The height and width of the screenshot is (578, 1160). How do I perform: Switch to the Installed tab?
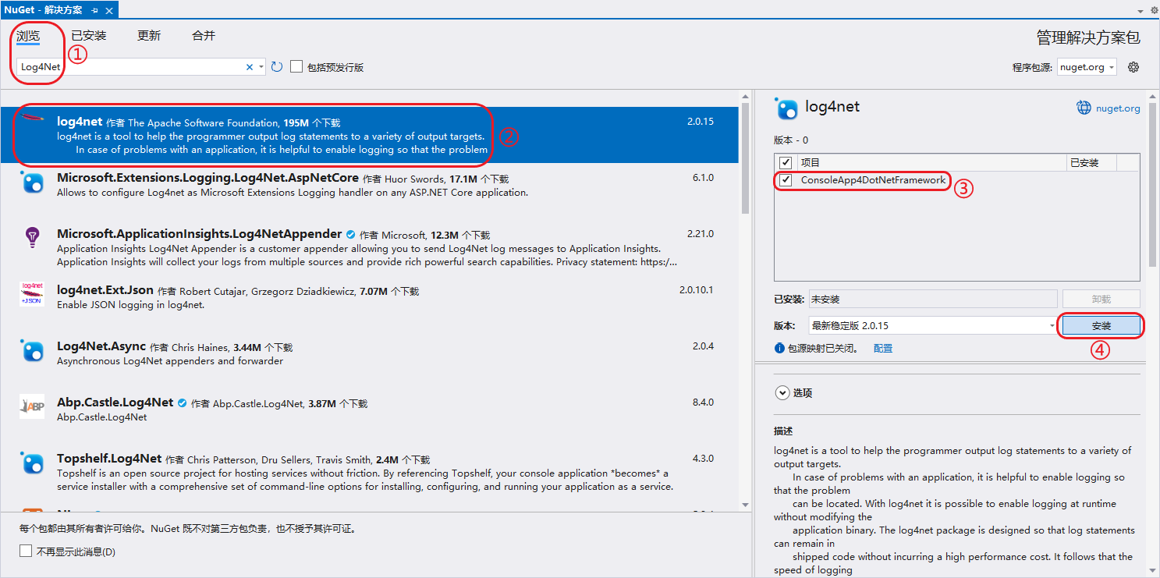(89, 36)
